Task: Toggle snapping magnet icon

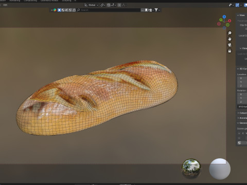Action: click(x=109, y=5)
